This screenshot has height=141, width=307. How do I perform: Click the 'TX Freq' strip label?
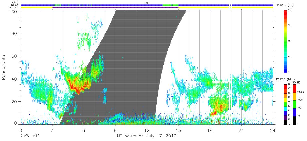tap(14, 7)
